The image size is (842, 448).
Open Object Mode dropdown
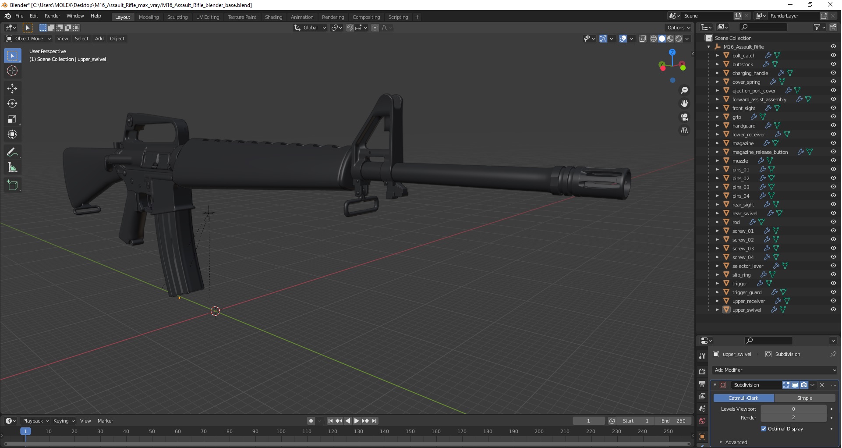pyautogui.click(x=28, y=39)
